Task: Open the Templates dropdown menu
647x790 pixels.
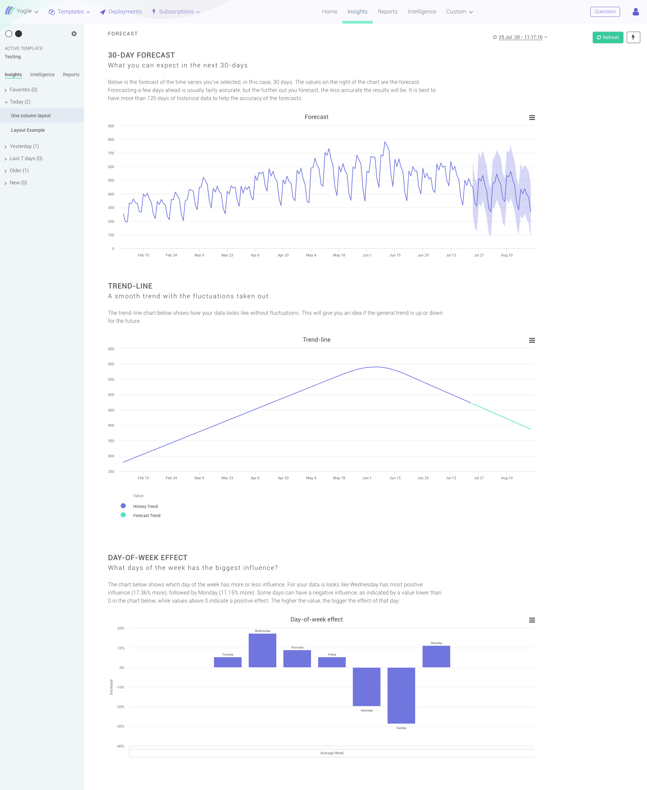Action: 70,11
